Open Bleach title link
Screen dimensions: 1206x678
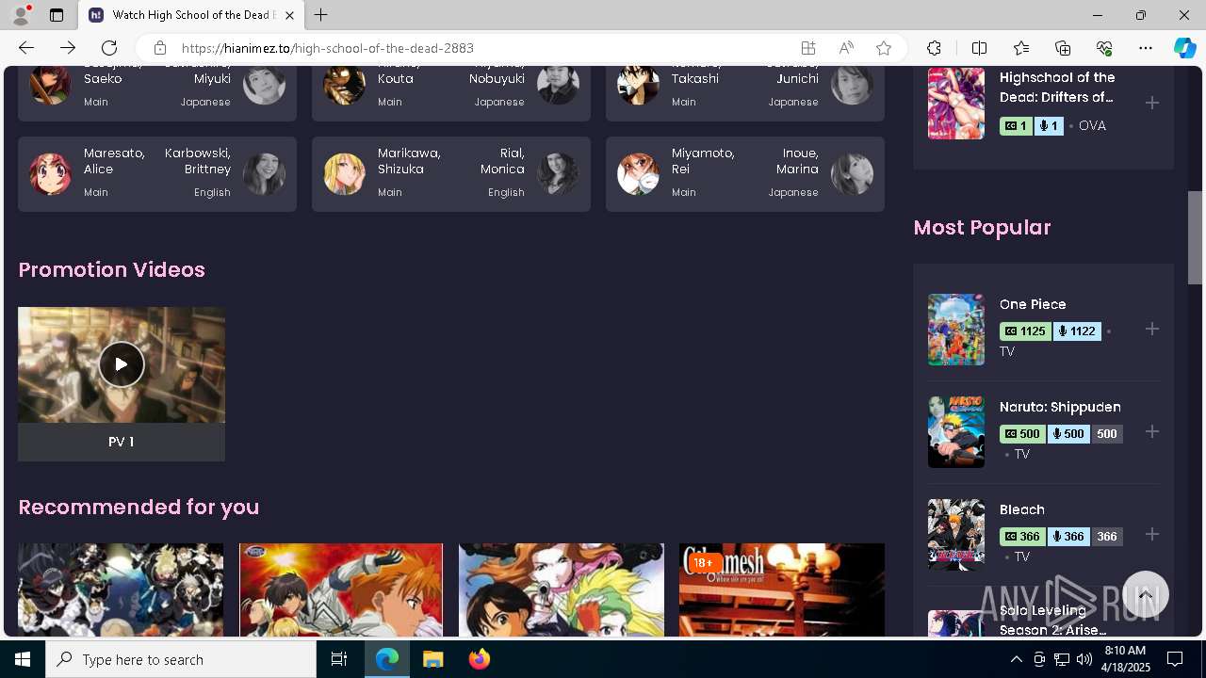[1022, 509]
